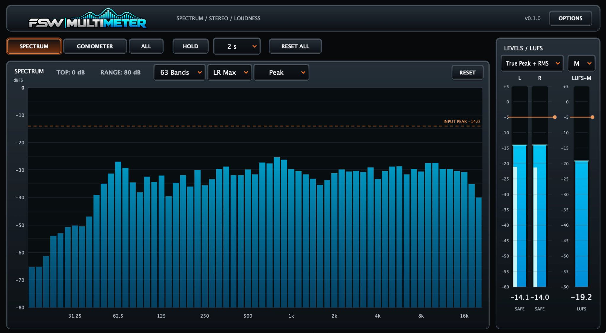606x333 pixels.
Task: Toggle the HOLD button
Action: click(191, 46)
